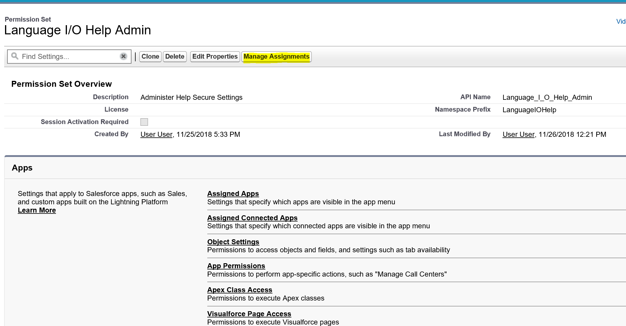Viewport: 626px width, 326px height.
Task: Click the Permission Set Overview heading
Action: coord(62,84)
